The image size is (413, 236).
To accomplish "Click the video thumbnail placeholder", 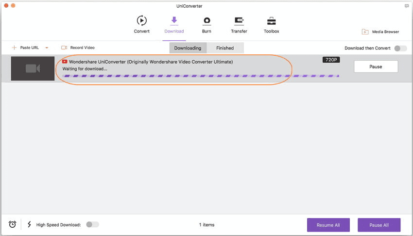I will (33, 68).
